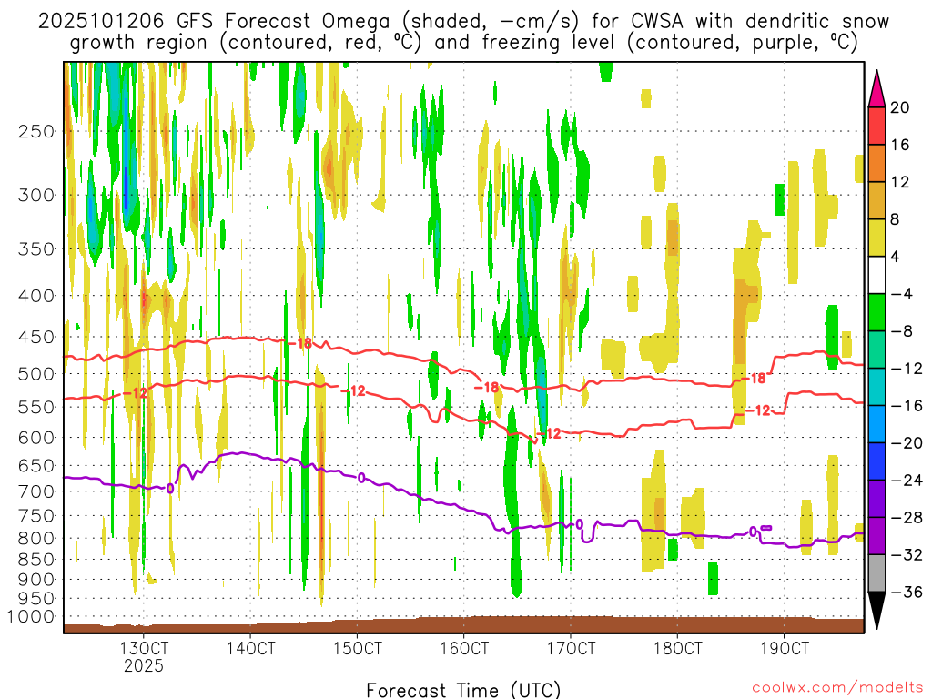Click the color bar's -32 tick label

[907, 555]
